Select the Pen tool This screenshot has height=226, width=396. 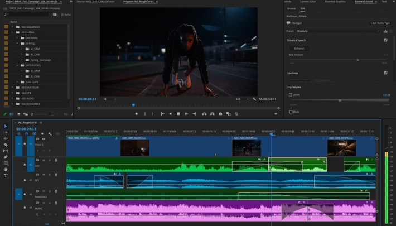(6, 157)
